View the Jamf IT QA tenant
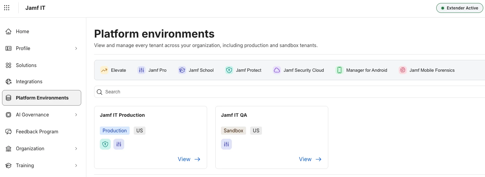Viewport: 485px width, 177px height. (x=310, y=159)
